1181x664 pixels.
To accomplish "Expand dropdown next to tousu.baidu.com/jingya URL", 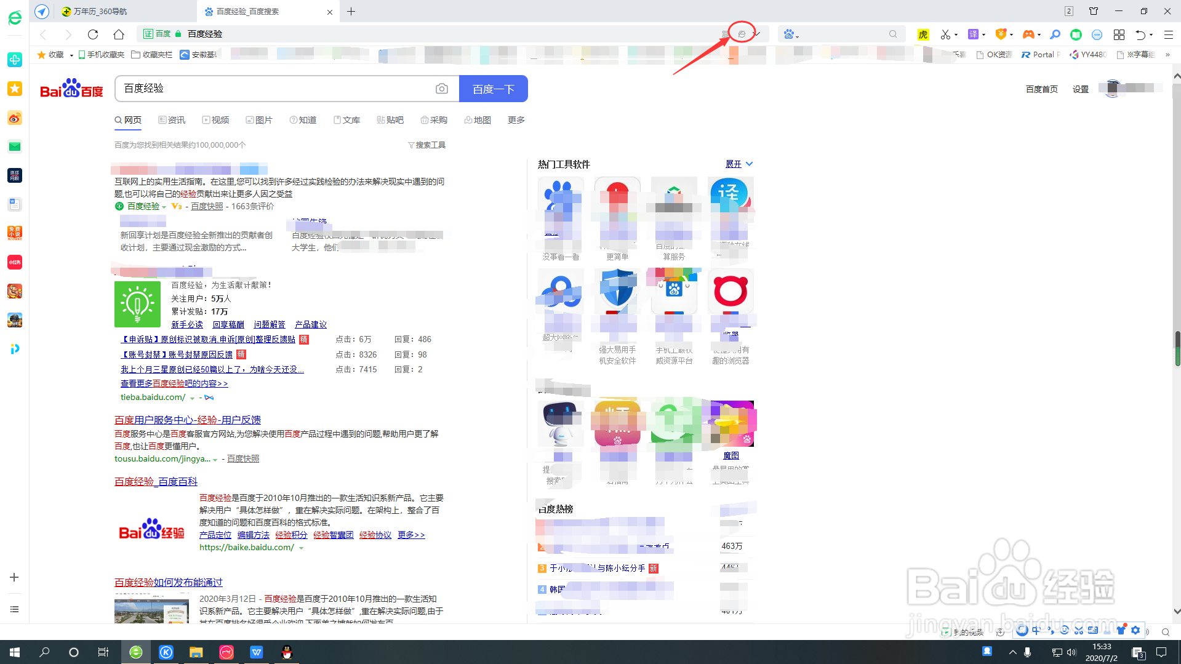I will [x=215, y=460].
